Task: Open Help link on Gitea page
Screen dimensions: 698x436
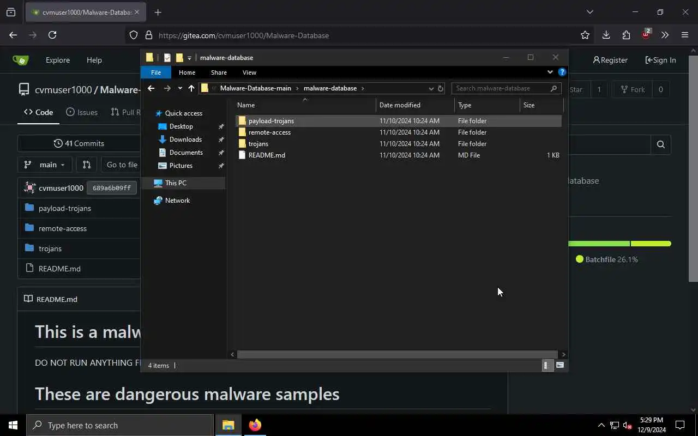Action: point(94,60)
